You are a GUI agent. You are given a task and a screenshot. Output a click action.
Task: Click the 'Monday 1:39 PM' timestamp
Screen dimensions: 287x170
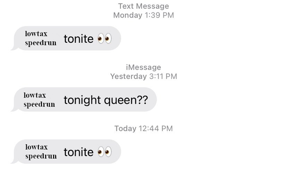(x=143, y=15)
